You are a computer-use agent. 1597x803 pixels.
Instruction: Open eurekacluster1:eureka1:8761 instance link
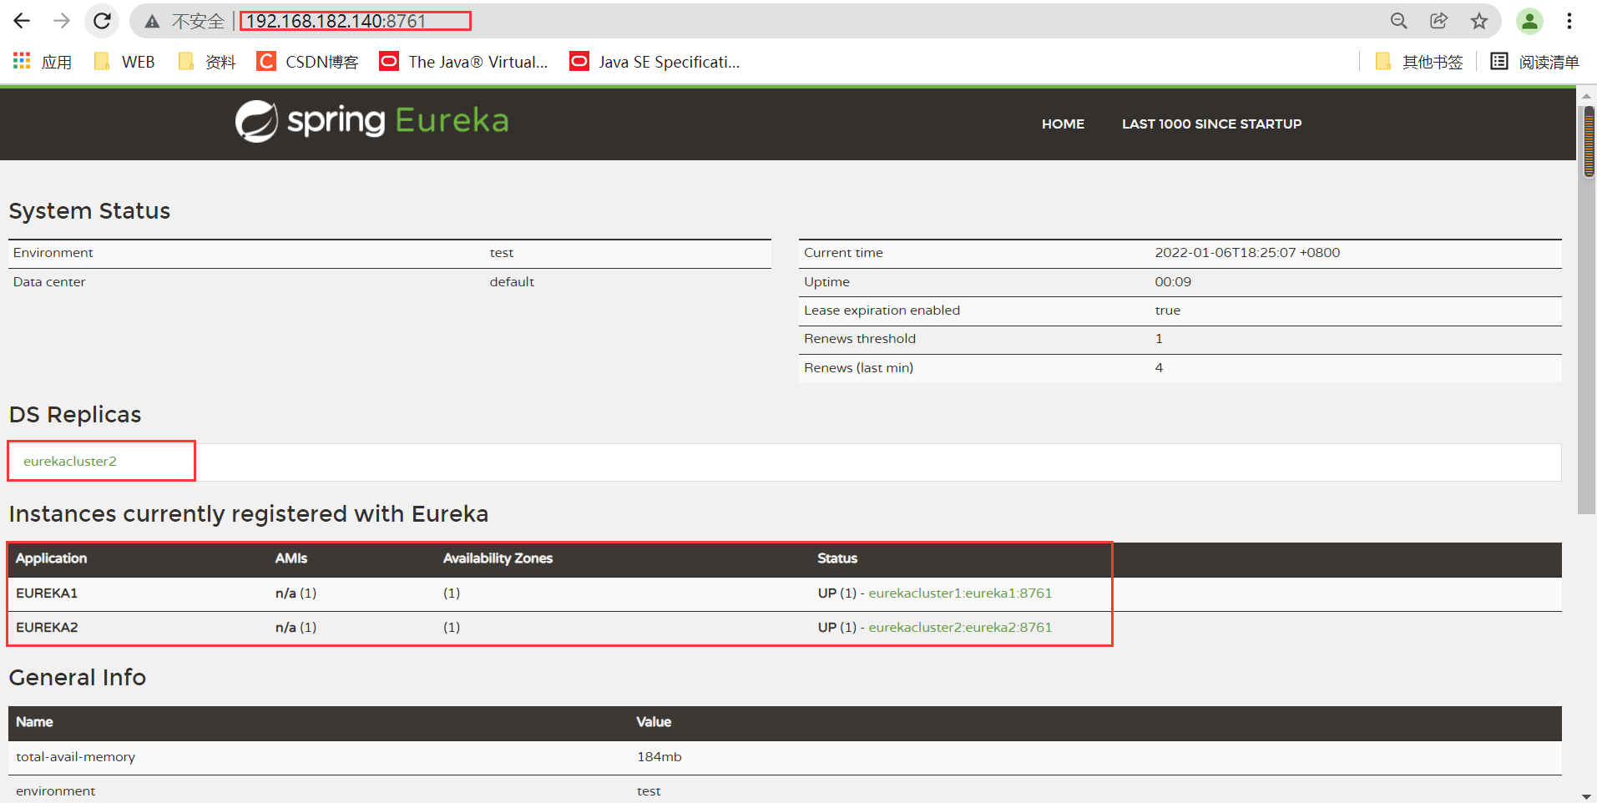[960, 593]
